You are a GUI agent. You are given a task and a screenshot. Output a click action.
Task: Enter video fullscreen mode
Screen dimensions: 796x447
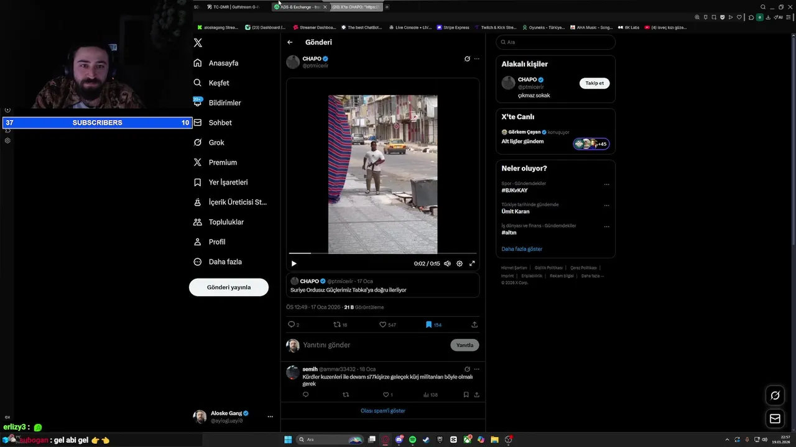472,264
